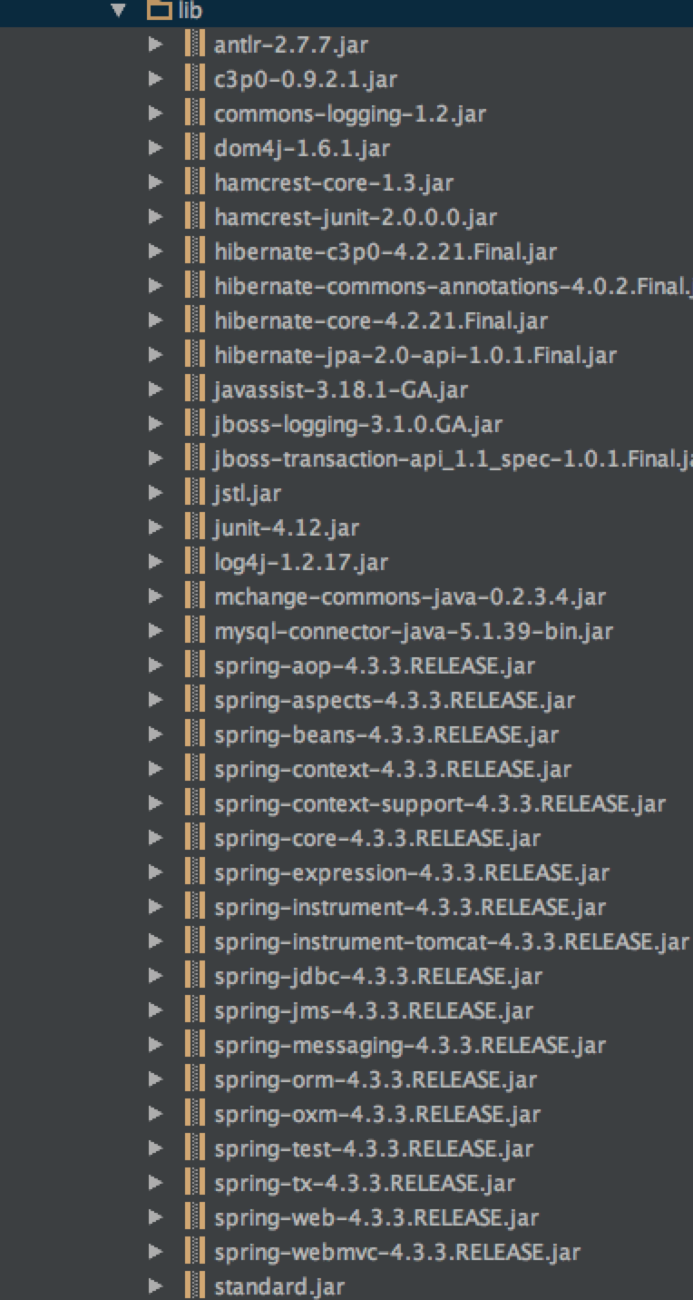Click the spring-aspects jar archive icon
Screen dimensions: 693x1300
(194, 699)
